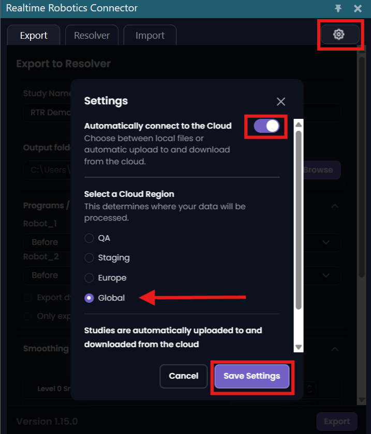This screenshot has height=434, width=371.
Task: Click the main panel scrollbar down arrow
Action: point(362,400)
